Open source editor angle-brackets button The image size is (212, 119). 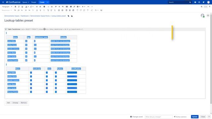[x=205, y=7]
